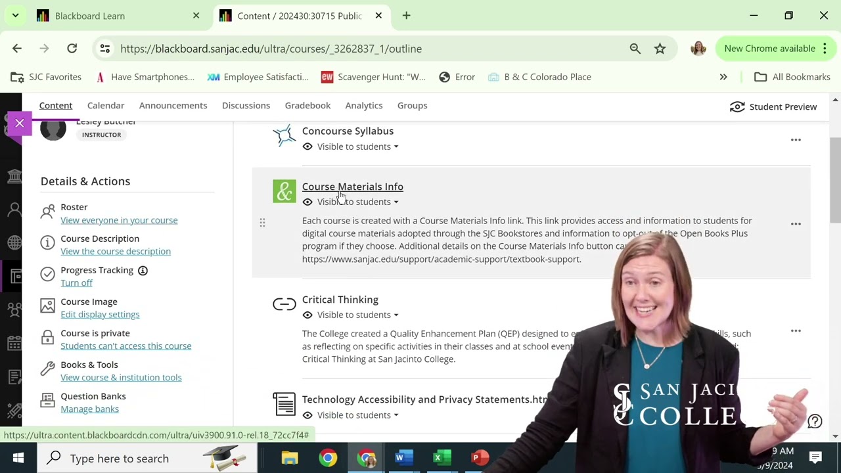Image resolution: width=841 pixels, height=473 pixels.
Task: Launch PowerPoint from the taskbar
Action: [x=480, y=458]
